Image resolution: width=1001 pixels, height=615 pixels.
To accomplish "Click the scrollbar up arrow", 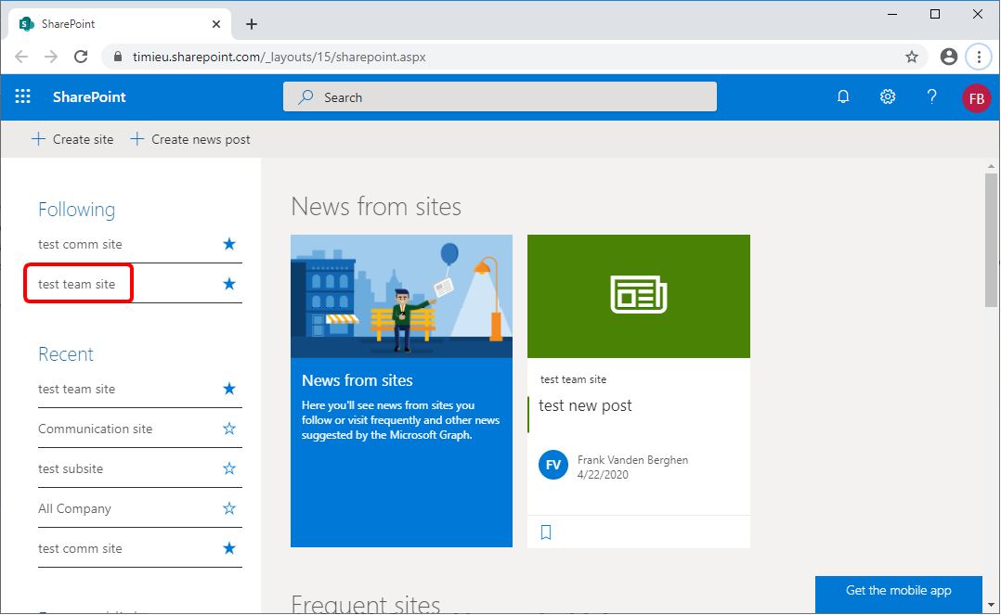I will click(x=991, y=166).
